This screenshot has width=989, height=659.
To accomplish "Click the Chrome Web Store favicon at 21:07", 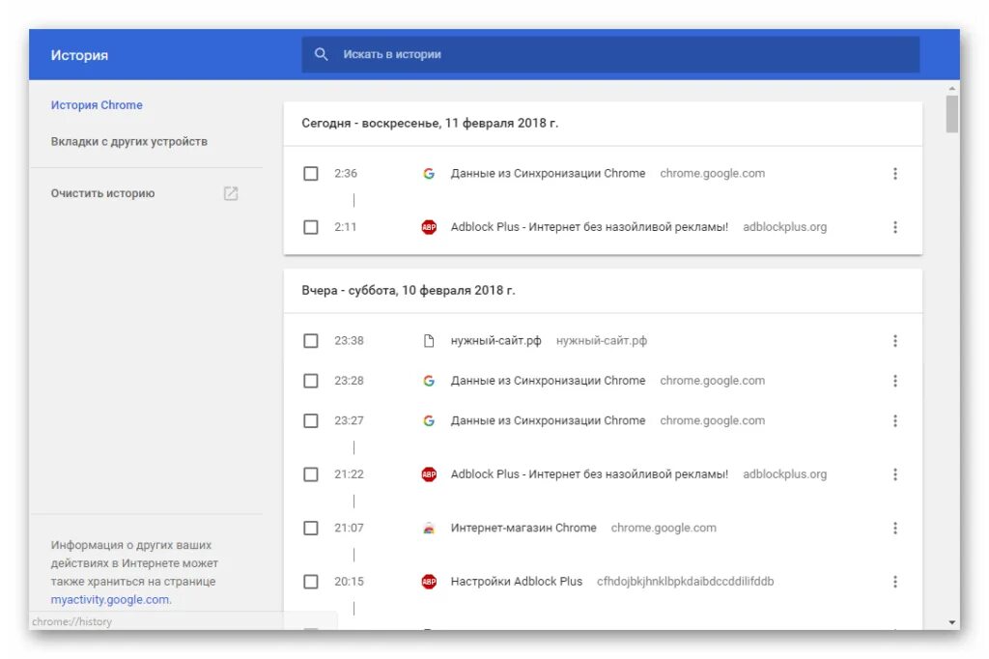I will (x=429, y=529).
